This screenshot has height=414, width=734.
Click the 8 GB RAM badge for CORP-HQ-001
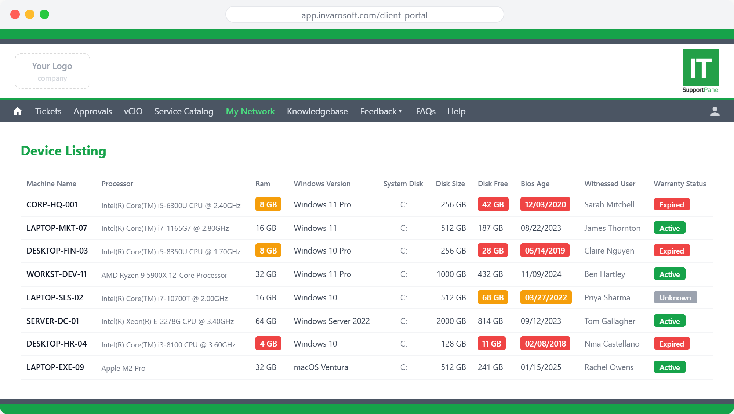click(x=268, y=204)
